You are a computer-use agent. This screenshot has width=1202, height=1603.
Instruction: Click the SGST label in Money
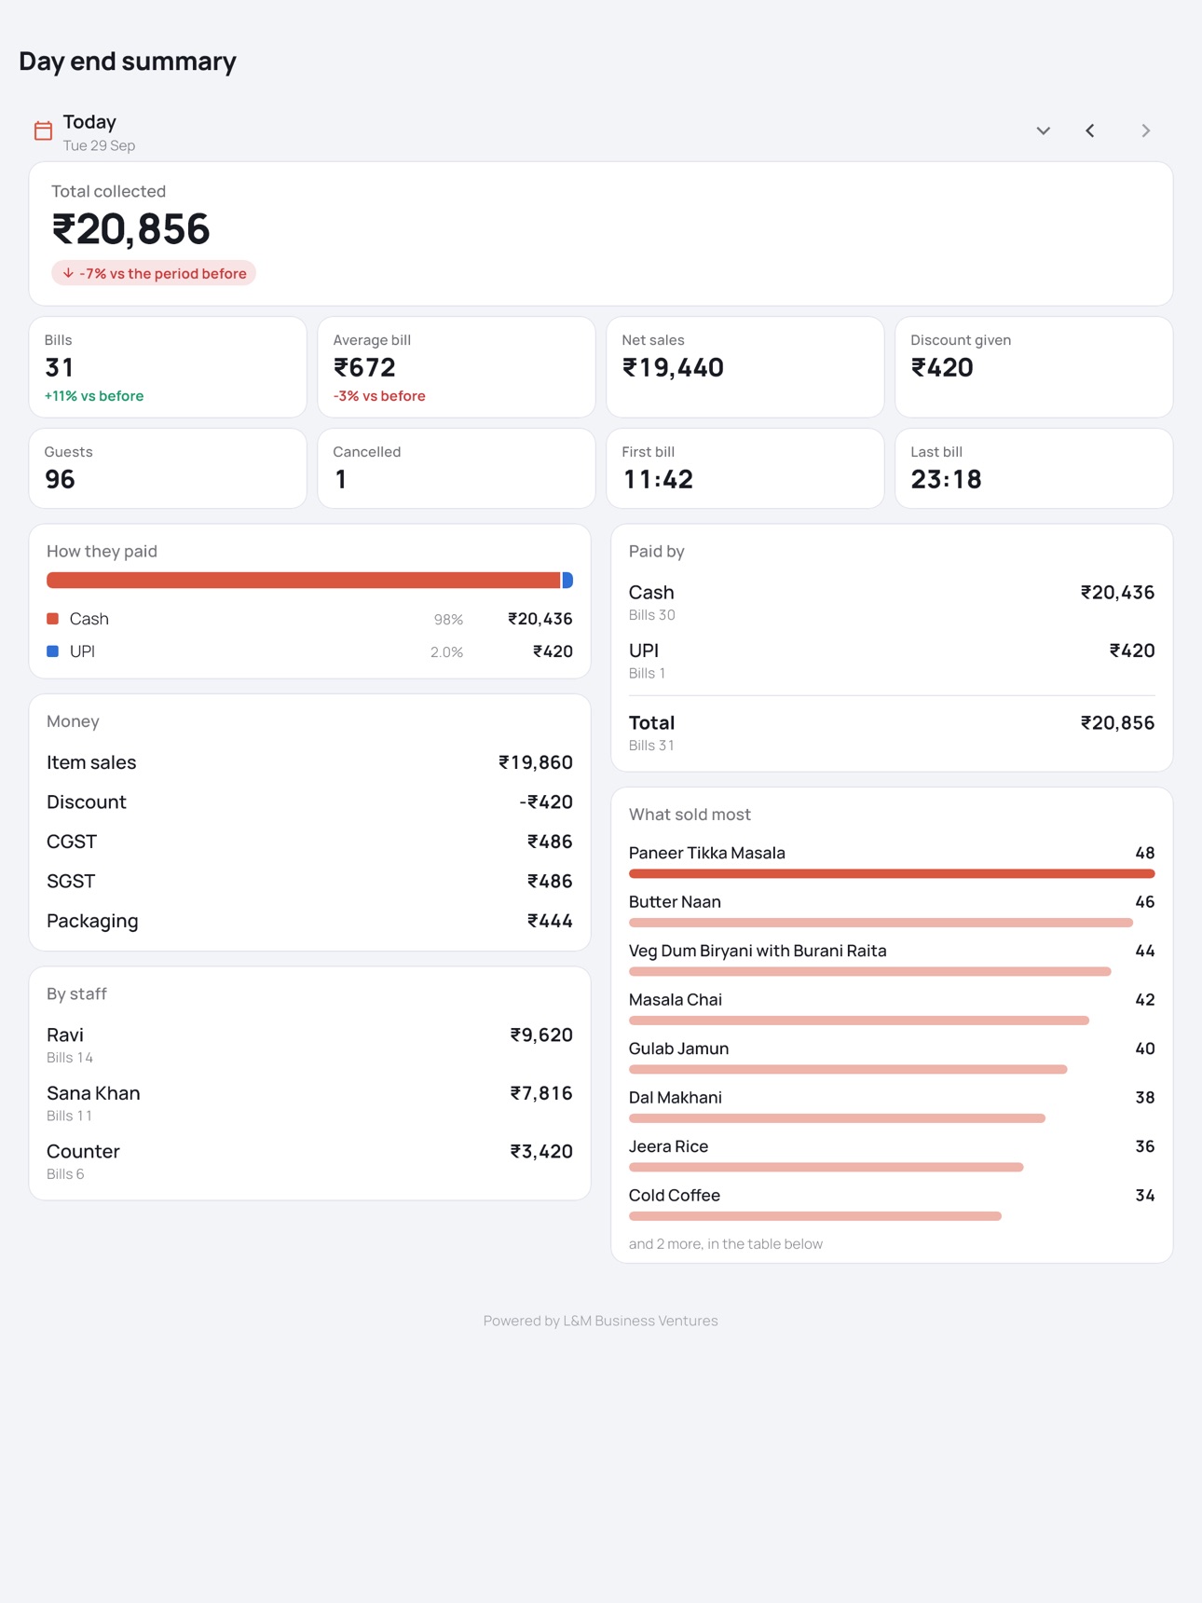click(x=71, y=882)
